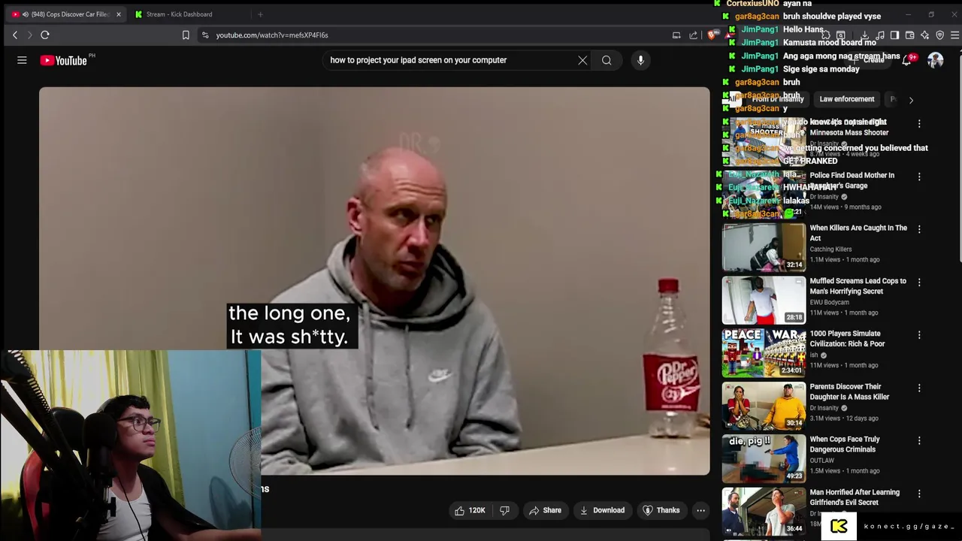962x541 pixels.
Task: Open options for Police Find Dead Mother video
Action: (919, 177)
